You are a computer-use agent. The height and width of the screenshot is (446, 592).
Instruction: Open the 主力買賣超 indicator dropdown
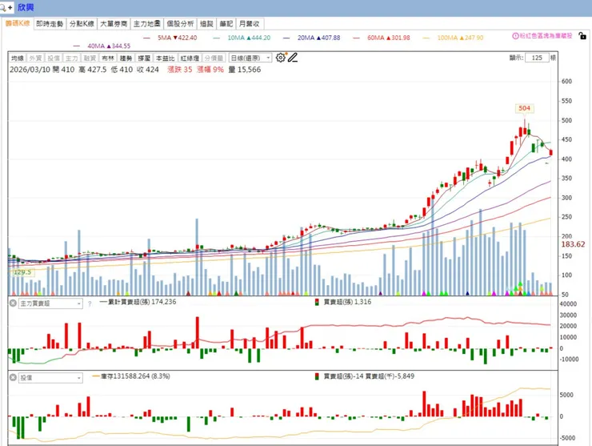(50, 303)
